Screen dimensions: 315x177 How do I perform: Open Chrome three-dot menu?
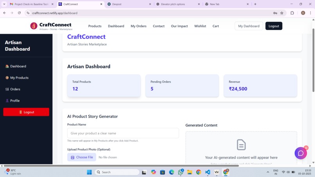coord(311,13)
